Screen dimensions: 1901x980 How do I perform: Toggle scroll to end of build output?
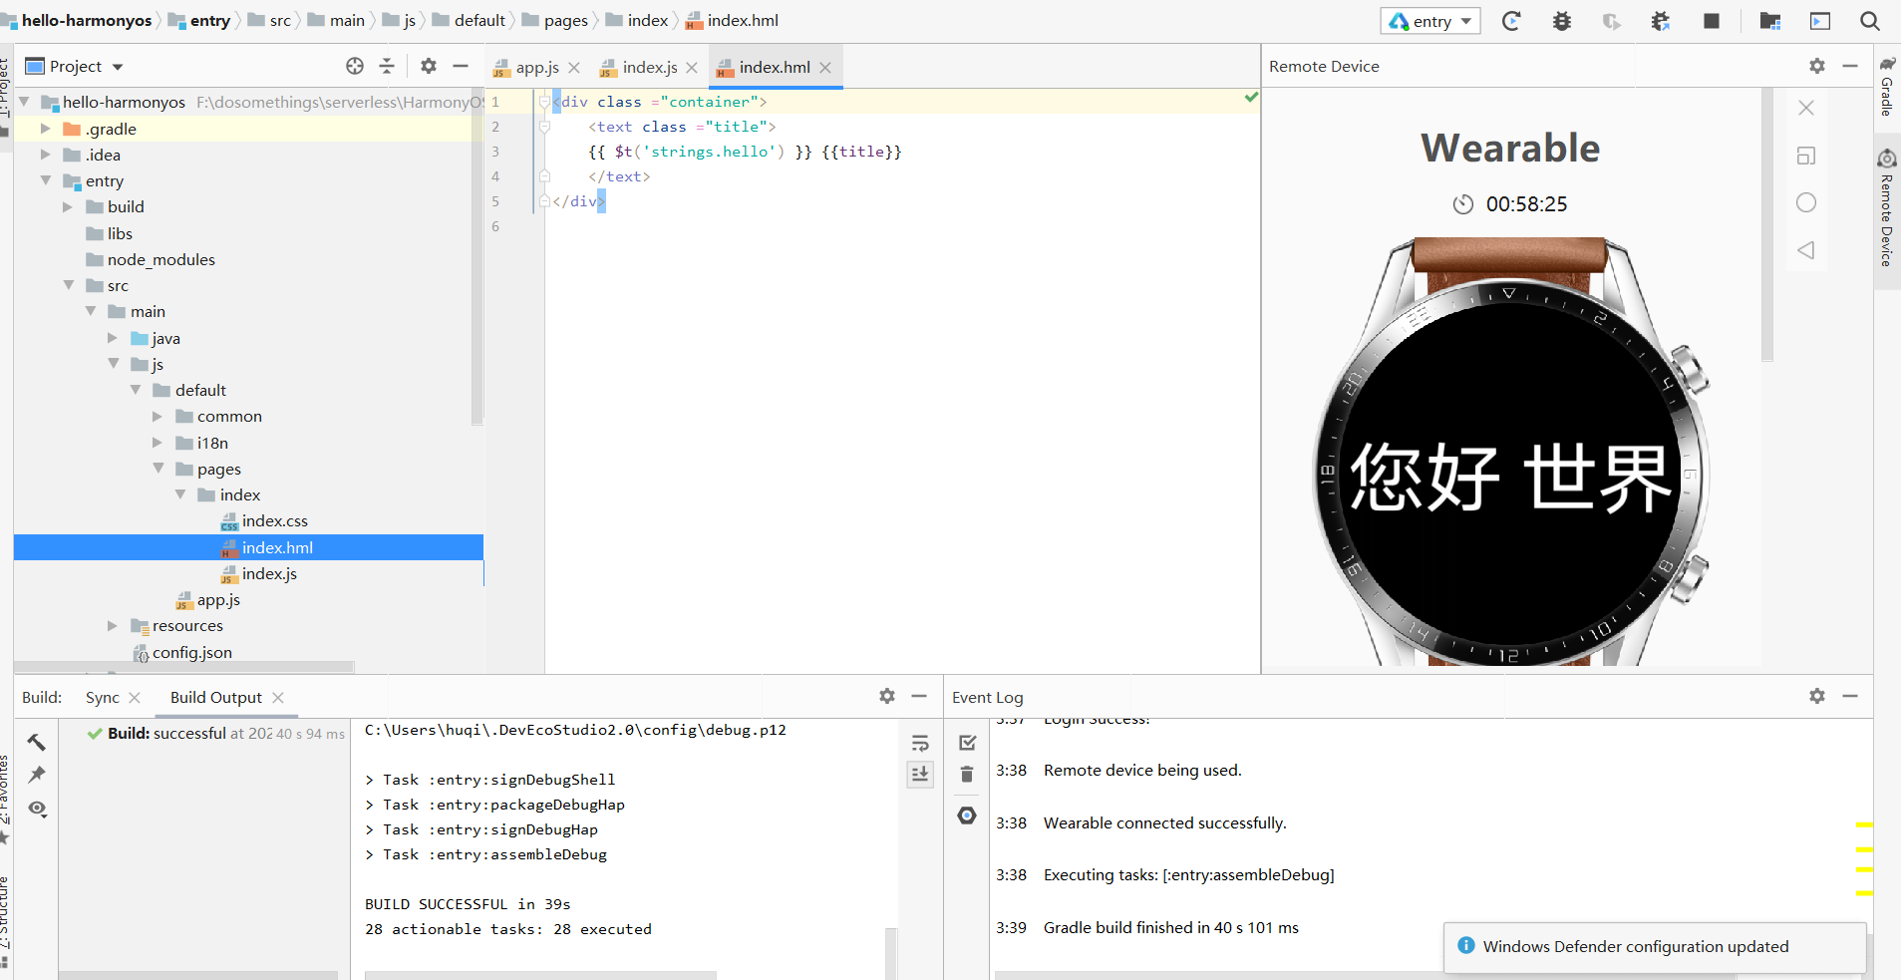pos(920,774)
